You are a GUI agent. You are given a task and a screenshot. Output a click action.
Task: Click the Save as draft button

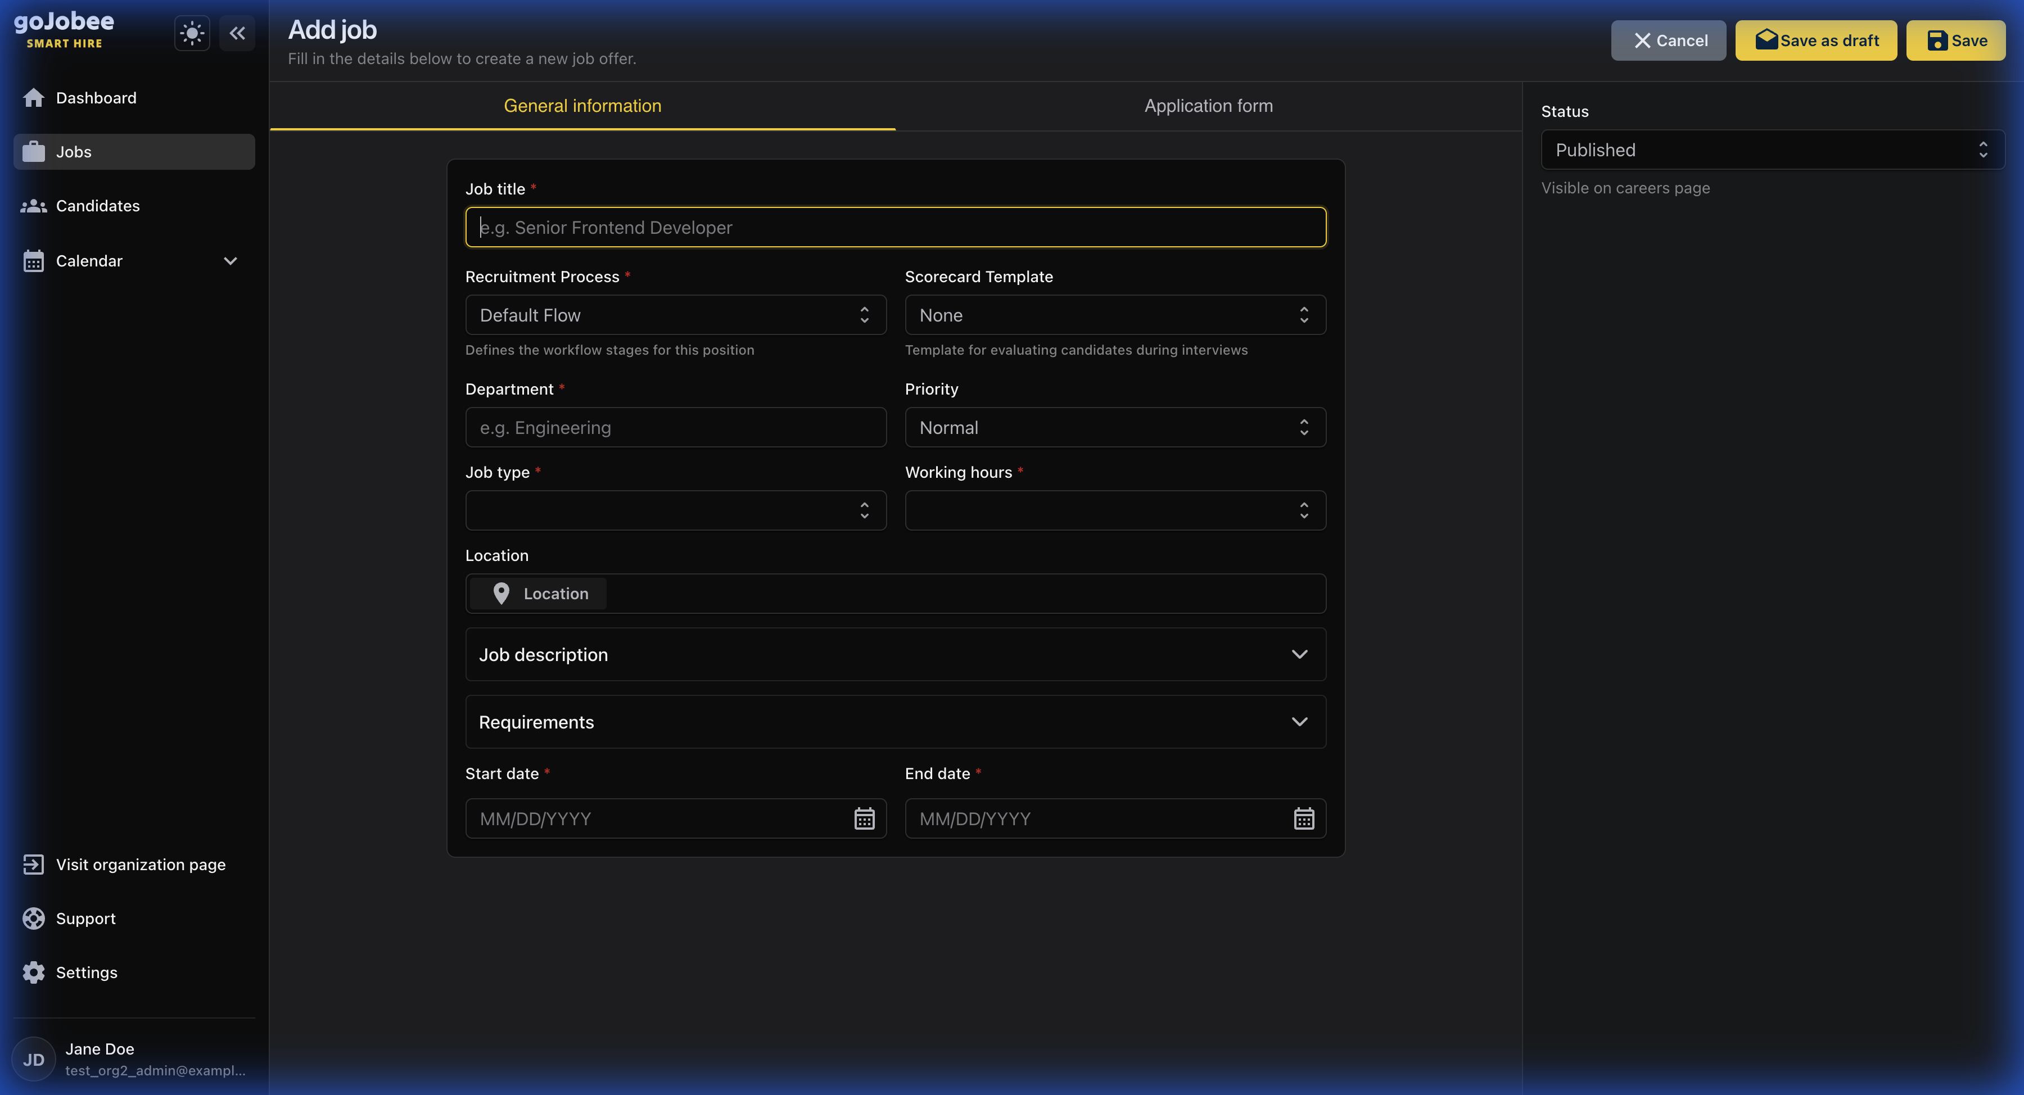(1816, 40)
